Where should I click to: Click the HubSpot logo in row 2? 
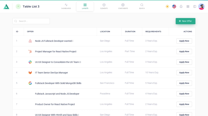pos(30,52)
